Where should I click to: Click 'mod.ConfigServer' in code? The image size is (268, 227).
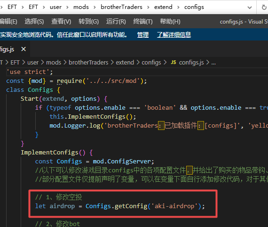tap(122, 162)
